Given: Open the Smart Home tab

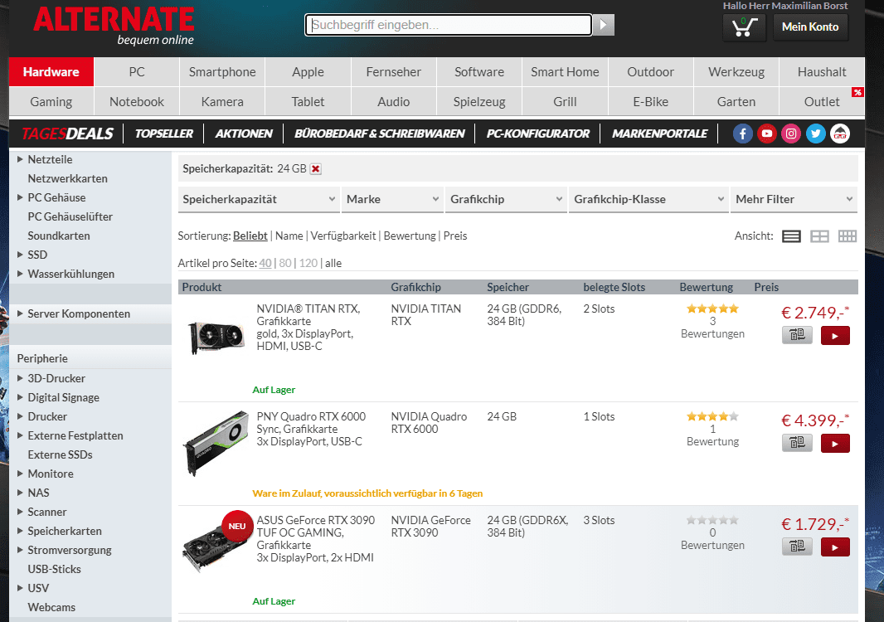Looking at the screenshot, I should click(565, 71).
